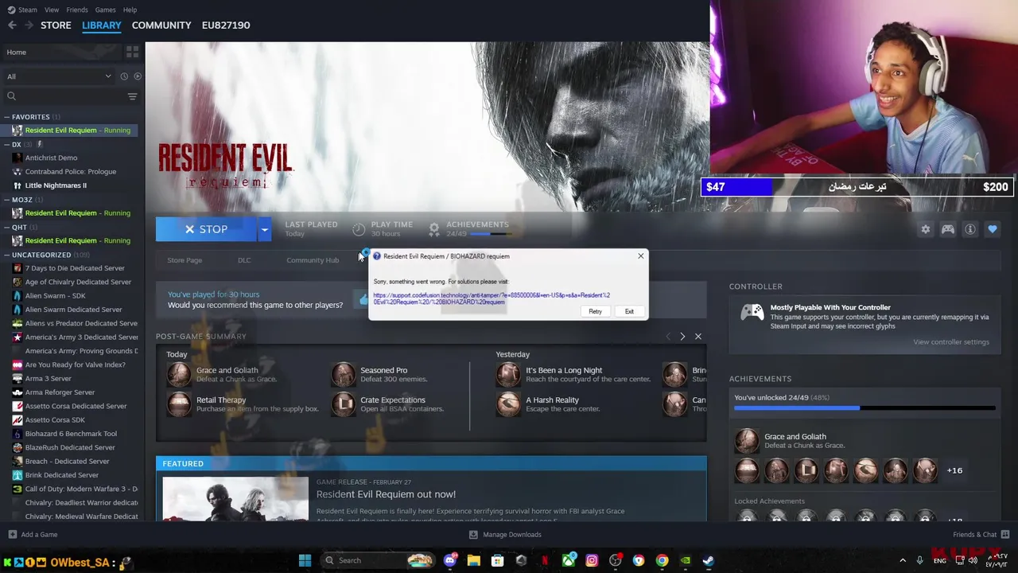The height and width of the screenshot is (573, 1018).
Task: Open game settings gear icon
Action: tap(925, 229)
